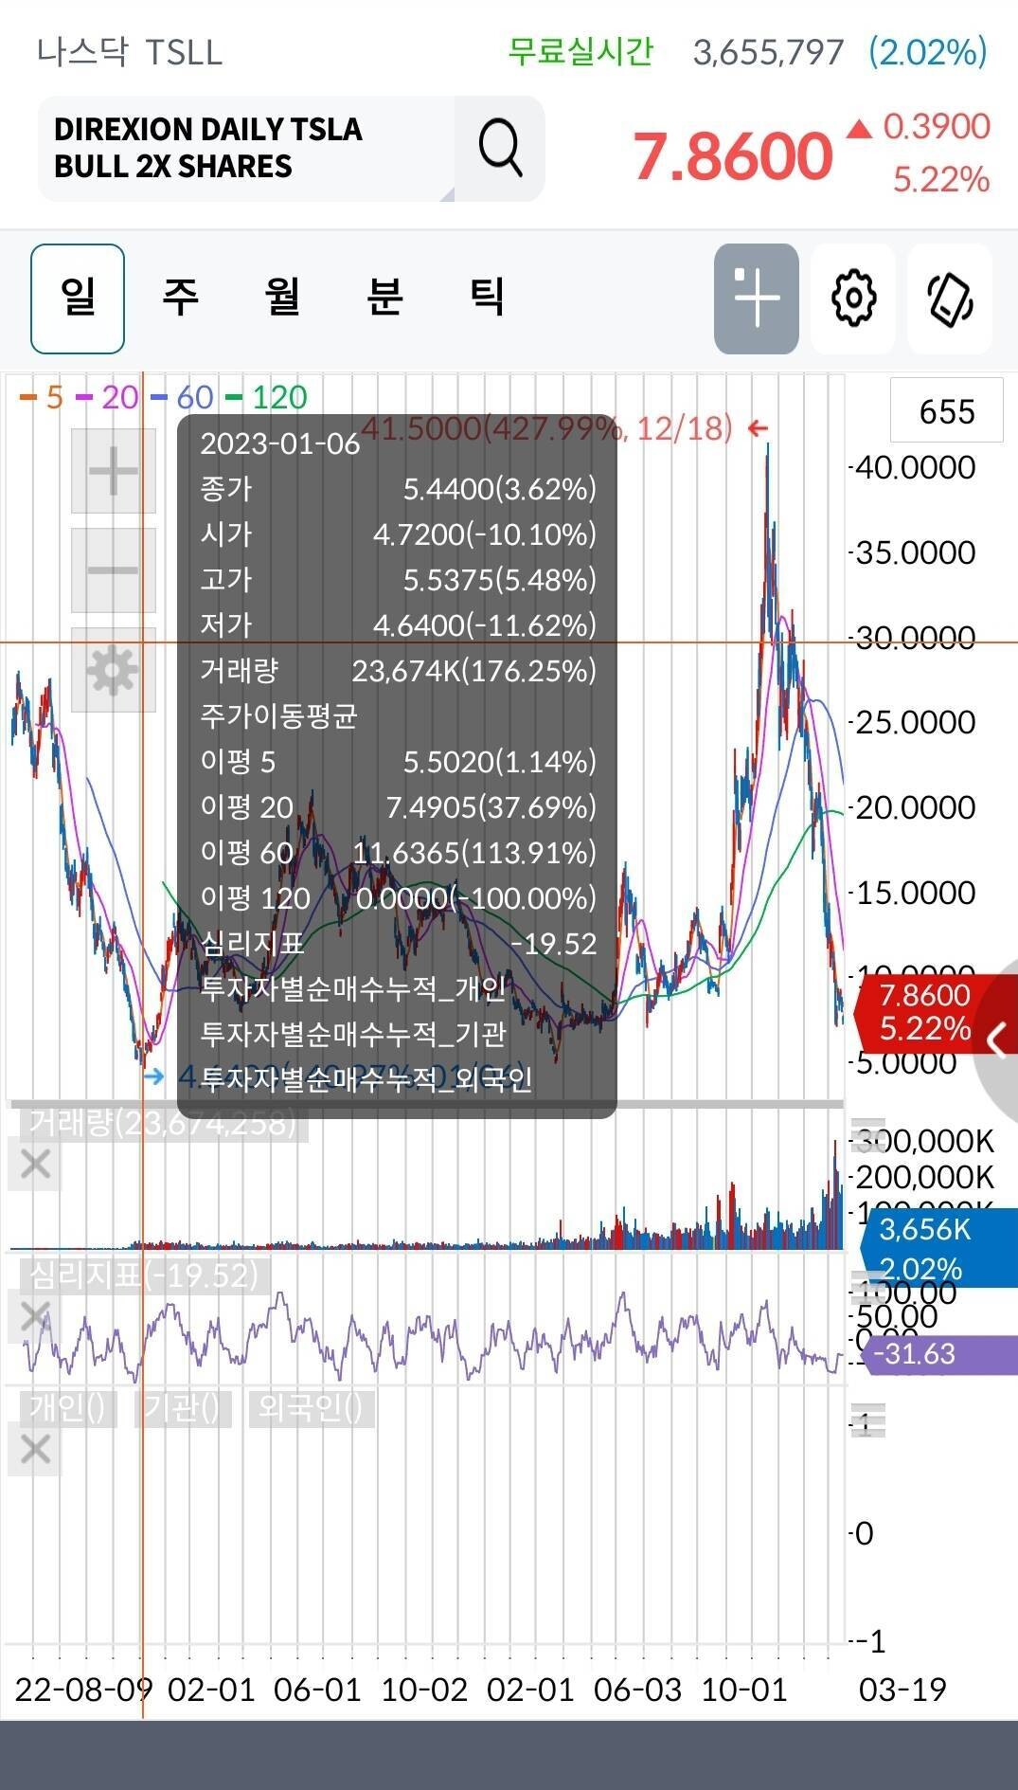
Task: Select the 60-day moving average legend
Action: tap(182, 397)
